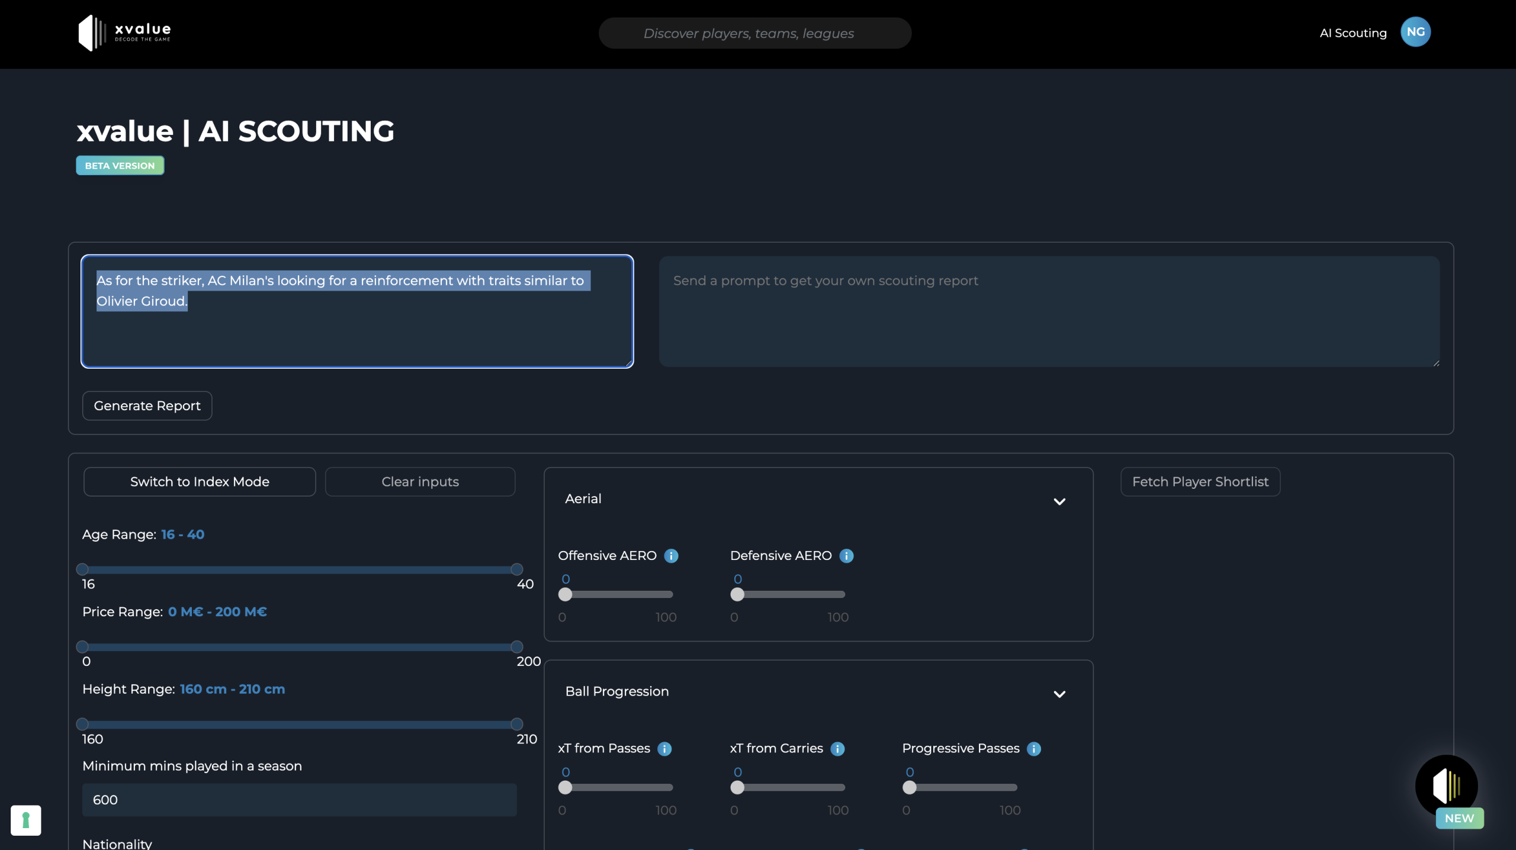This screenshot has width=1516, height=850.
Task: Click Fetch Player Shortlist button
Action: [1200, 482]
